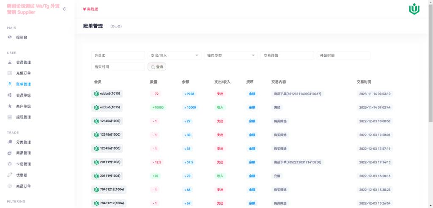Image resolution: width=433 pixels, height=208 pixels.
Task: Click avatar icon of 2022-12-03 18:08:58 row
Action: click(x=96, y=121)
